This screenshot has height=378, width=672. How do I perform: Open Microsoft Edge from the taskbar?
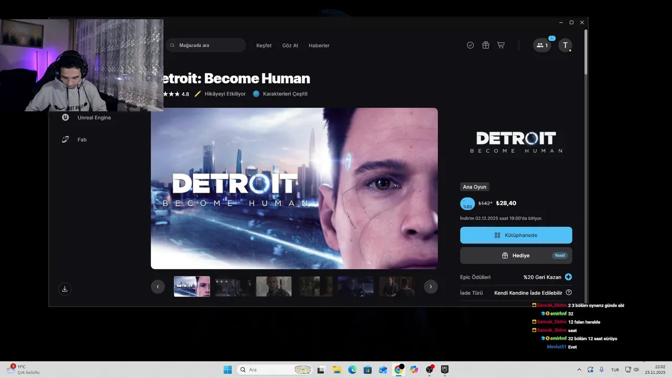[x=352, y=370]
